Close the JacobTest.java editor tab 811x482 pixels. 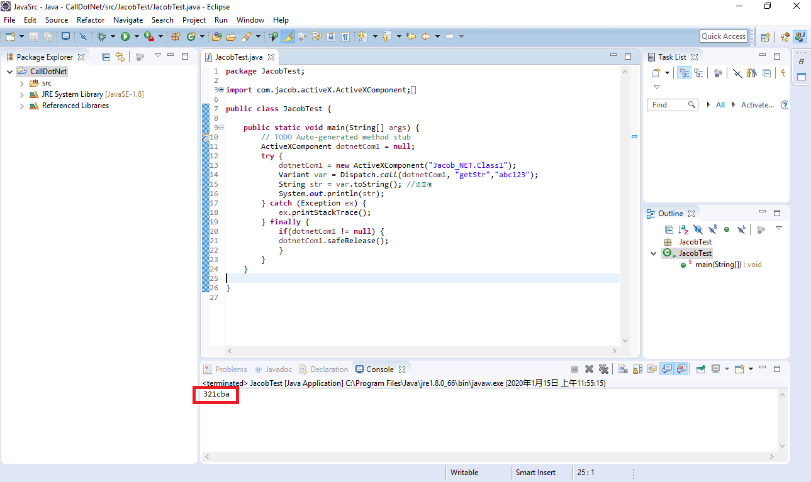point(271,57)
